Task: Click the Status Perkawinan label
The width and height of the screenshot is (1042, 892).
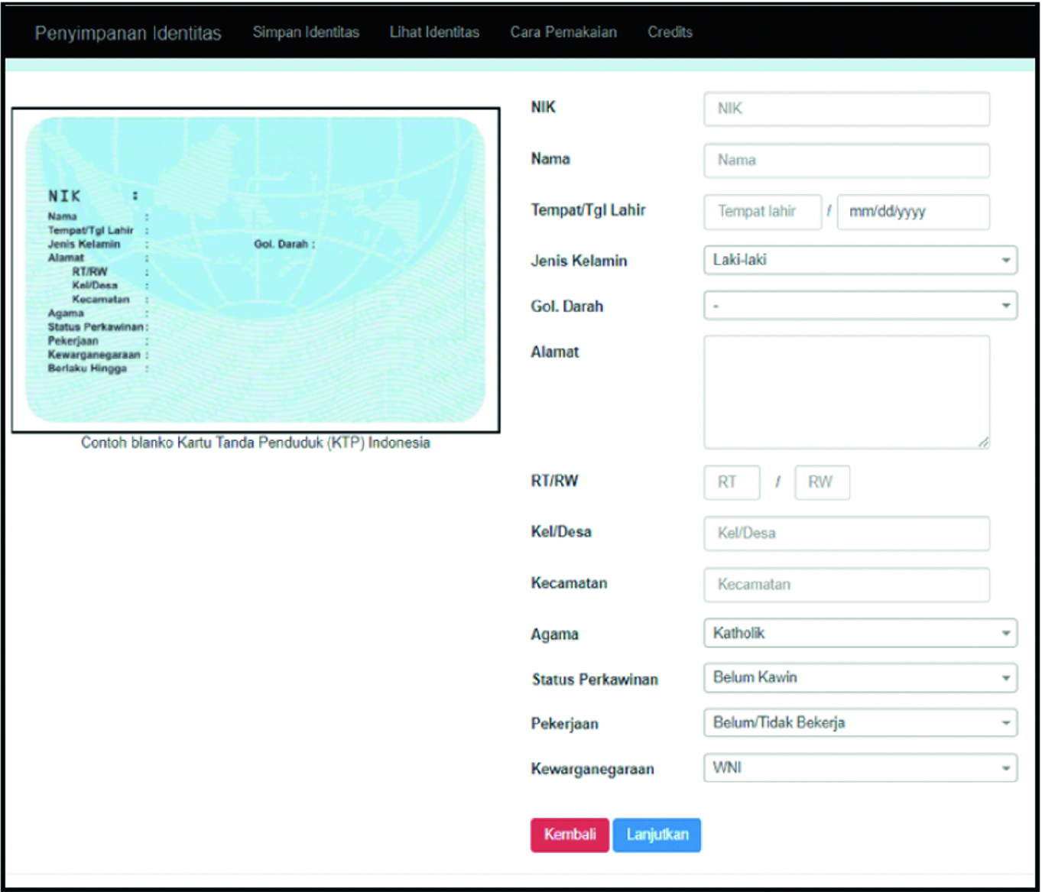Action: [595, 680]
